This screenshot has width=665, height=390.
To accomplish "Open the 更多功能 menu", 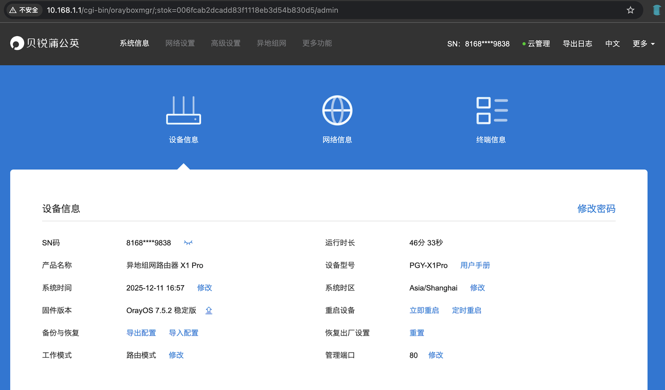I will [317, 43].
